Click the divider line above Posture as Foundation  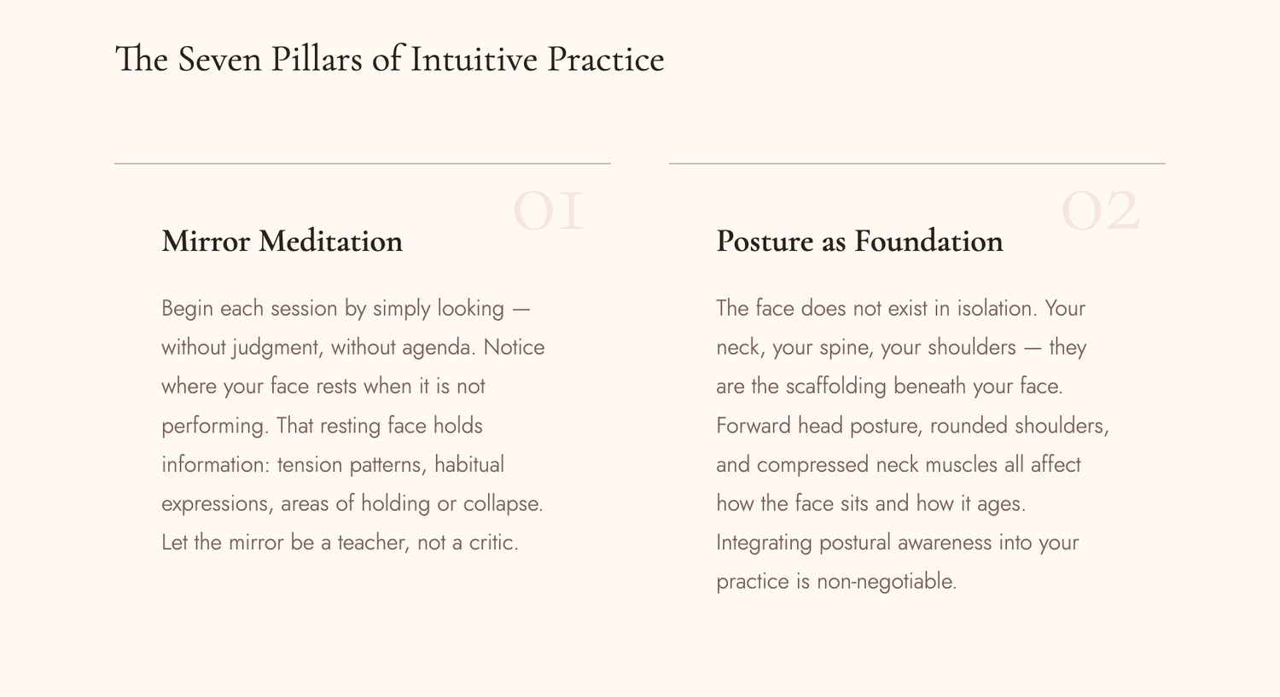point(916,163)
